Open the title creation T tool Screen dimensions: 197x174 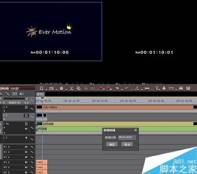pyautogui.click(x=157, y=88)
